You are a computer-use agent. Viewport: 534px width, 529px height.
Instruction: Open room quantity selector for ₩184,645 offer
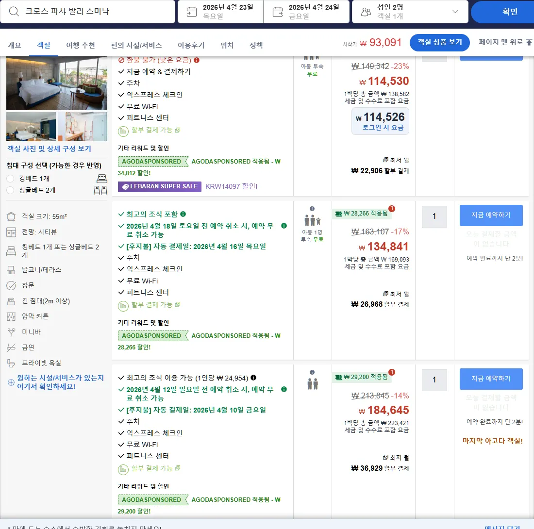coord(434,380)
